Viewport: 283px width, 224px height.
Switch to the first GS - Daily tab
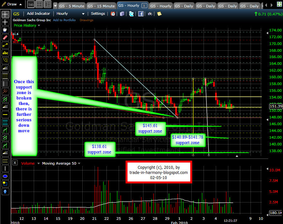click(x=184, y=6)
